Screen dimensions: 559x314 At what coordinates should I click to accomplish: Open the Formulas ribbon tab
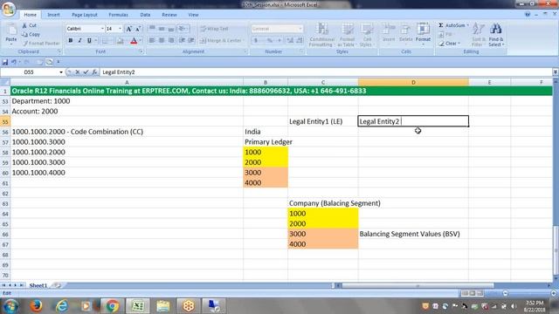(x=118, y=15)
